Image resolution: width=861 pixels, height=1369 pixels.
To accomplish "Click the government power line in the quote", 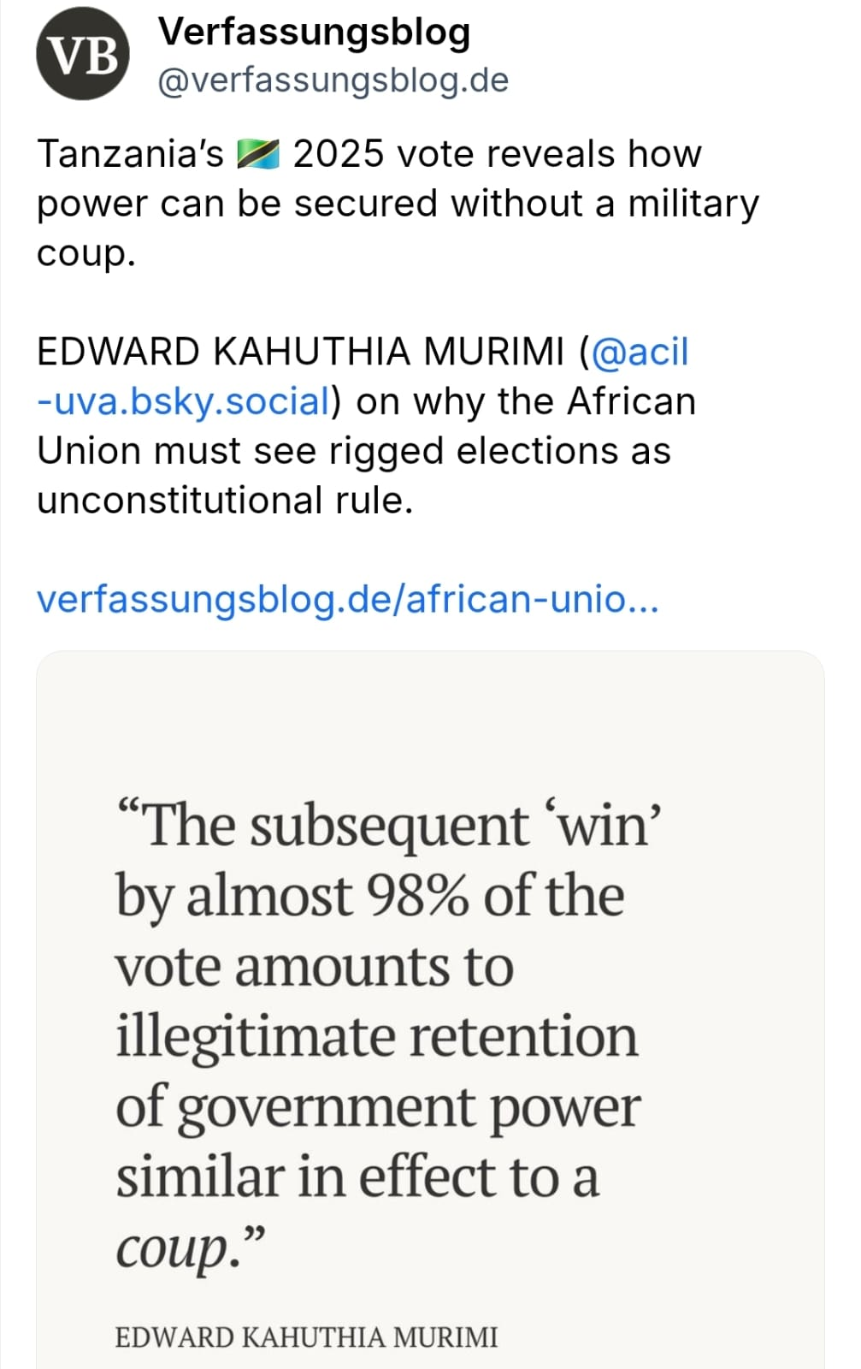I will [x=377, y=1106].
